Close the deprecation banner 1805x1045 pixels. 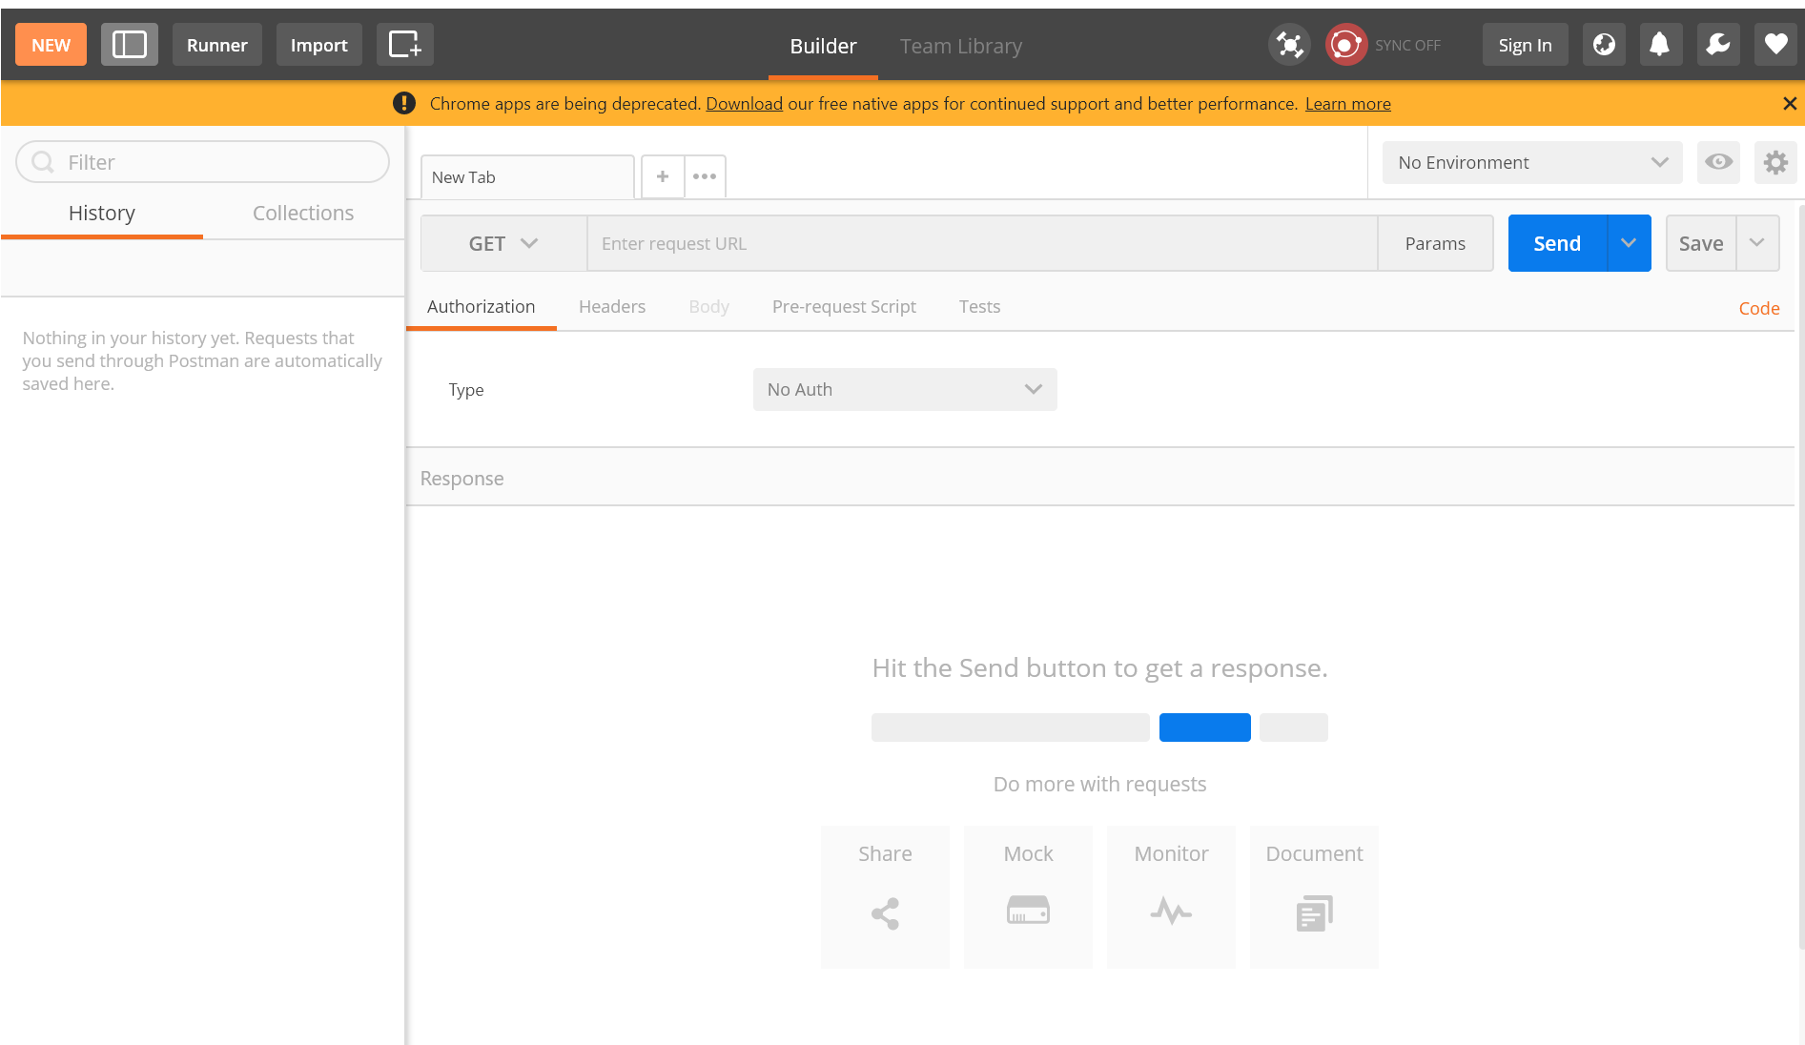(1790, 103)
